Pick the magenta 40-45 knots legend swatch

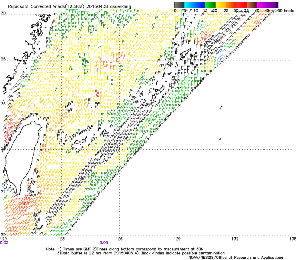pos(262,5)
